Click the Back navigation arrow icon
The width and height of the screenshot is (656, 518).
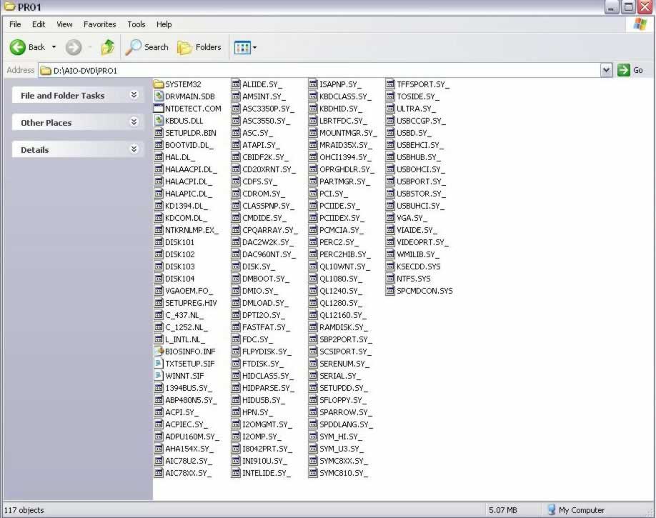coord(18,47)
